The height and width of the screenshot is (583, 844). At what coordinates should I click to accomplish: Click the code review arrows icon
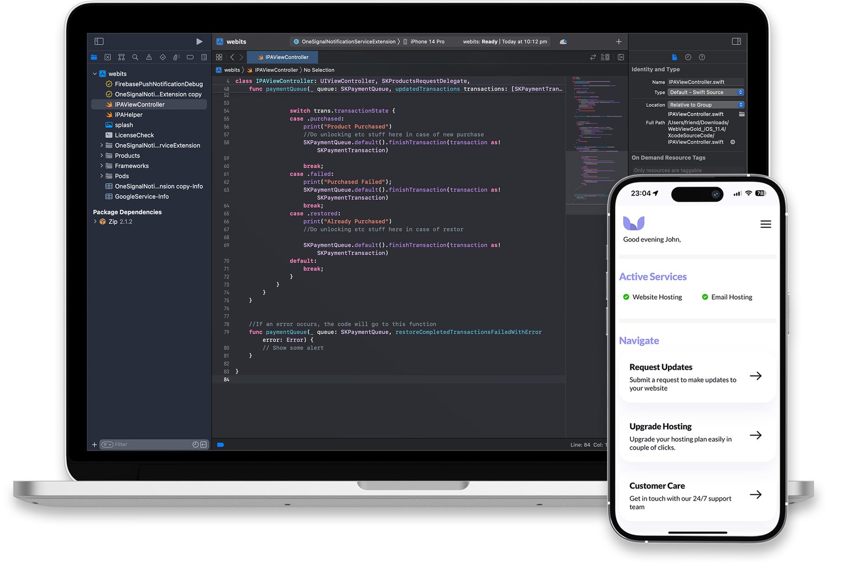point(593,57)
